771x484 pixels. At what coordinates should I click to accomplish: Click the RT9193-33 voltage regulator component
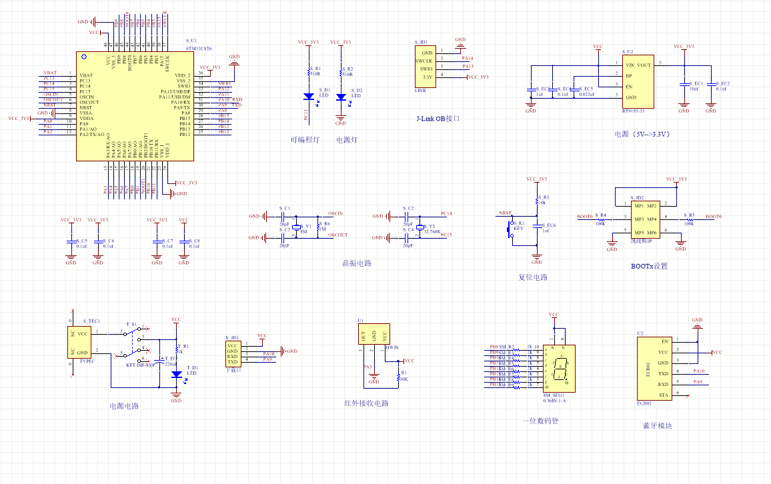click(x=638, y=81)
